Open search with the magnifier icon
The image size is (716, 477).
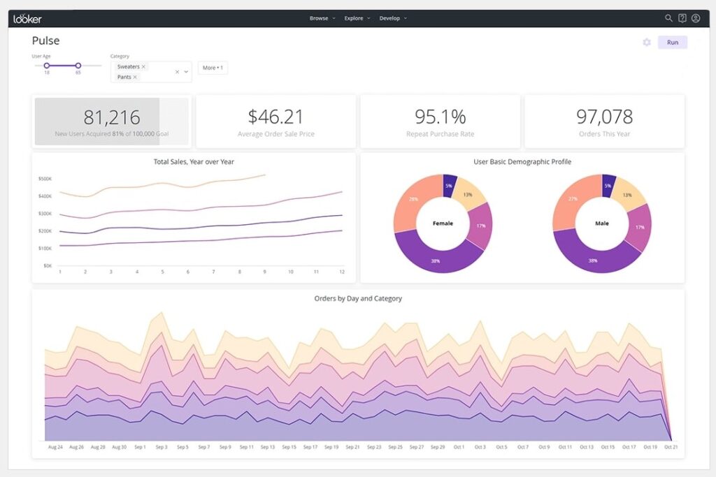(x=668, y=18)
